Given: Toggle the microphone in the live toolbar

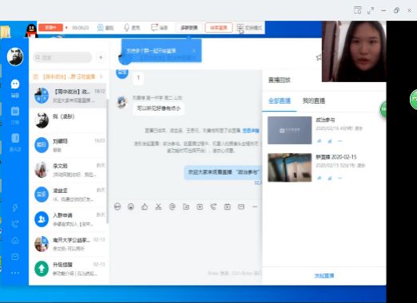Looking at the screenshot, I should pos(132,28).
